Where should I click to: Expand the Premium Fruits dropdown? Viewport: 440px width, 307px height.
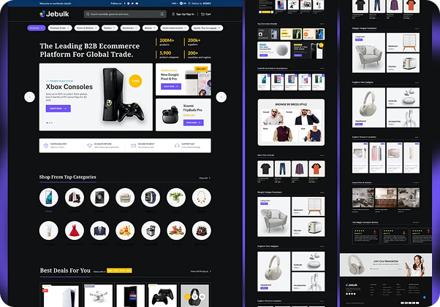(60, 28)
